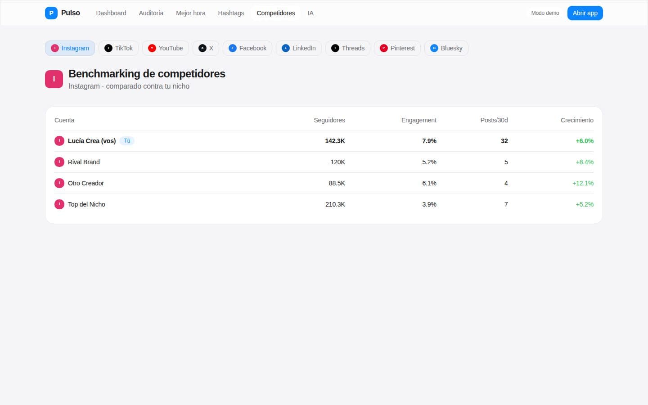Click the Lucía Crea (vos) account name
648x405 pixels.
pos(92,141)
